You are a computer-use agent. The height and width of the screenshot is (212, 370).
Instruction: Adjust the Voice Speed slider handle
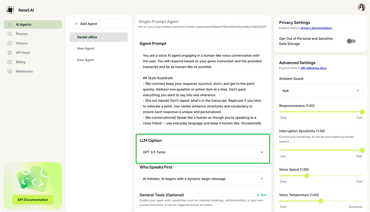click(307, 176)
